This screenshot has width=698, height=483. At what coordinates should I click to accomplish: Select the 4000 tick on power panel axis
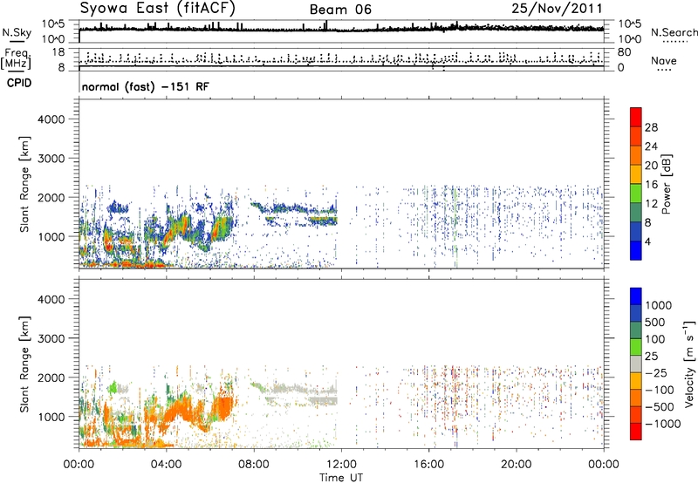(51, 119)
